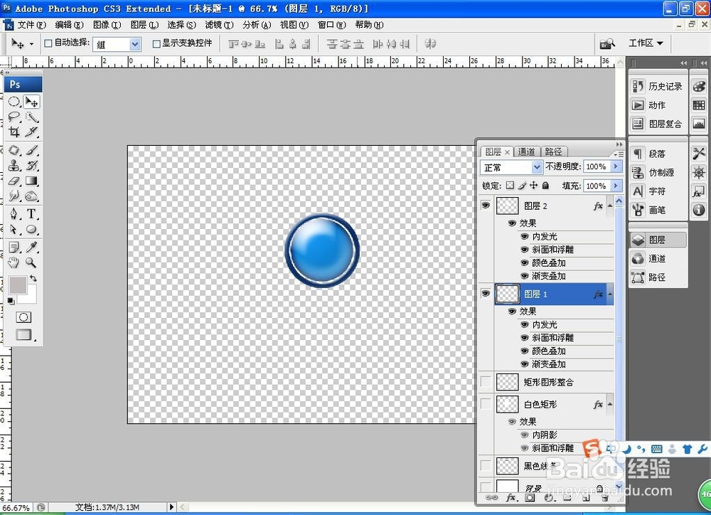Show the 黑色线条 layer
Image resolution: width=711 pixels, height=515 pixels.
[486, 465]
